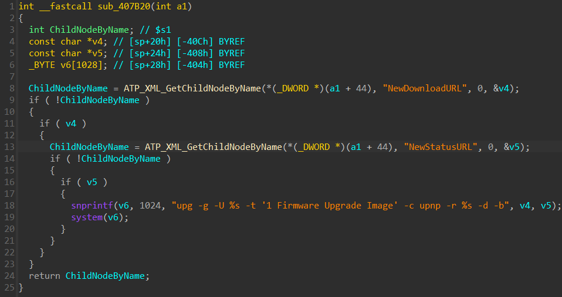Screen dimensions: 562x297
Task: Click ATP_XML_GetChildNodeByName call on line 13
Action: (214, 147)
